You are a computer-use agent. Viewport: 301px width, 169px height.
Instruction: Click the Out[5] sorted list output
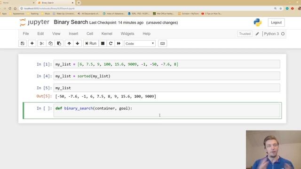click(x=106, y=96)
